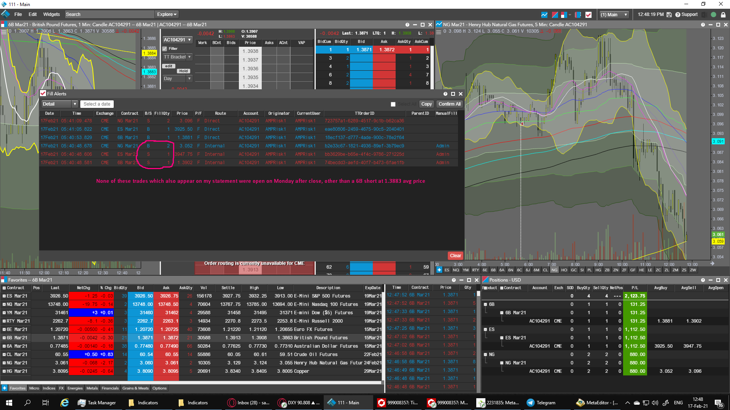Select the CL contract tab under NG chart
This screenshot has width=730, height=410.
pyautogui.click(x=545, y=270)
